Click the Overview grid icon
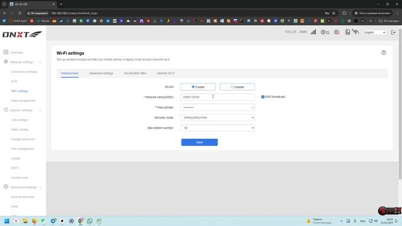Image resolution: width=402 pixels, height=226 pixels. pyautogui.click(x=6, y=52)
